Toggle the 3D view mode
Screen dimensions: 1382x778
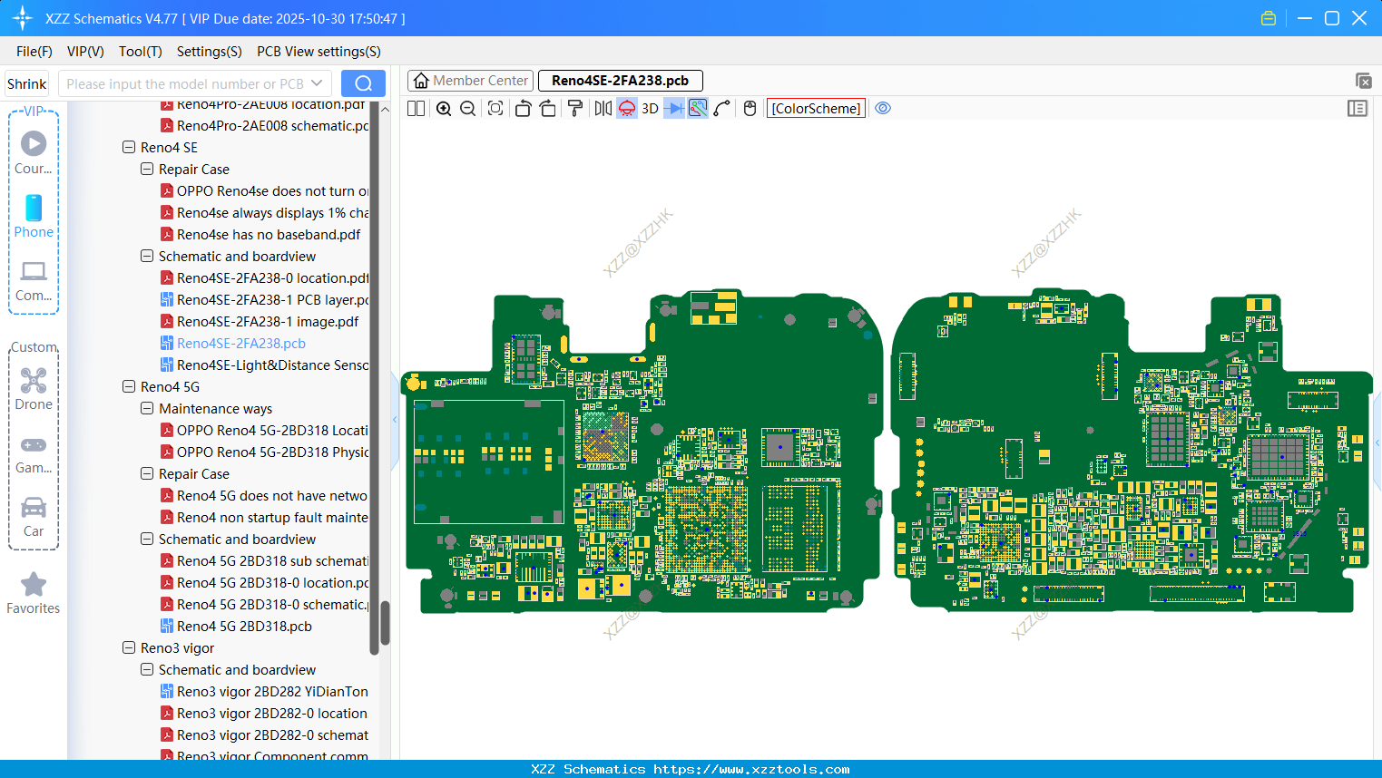tap(650, 109)
